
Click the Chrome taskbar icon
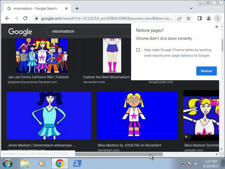[60, 164]
